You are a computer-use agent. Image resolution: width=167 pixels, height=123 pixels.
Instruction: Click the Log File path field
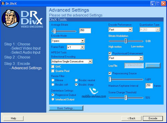(134, 65)
